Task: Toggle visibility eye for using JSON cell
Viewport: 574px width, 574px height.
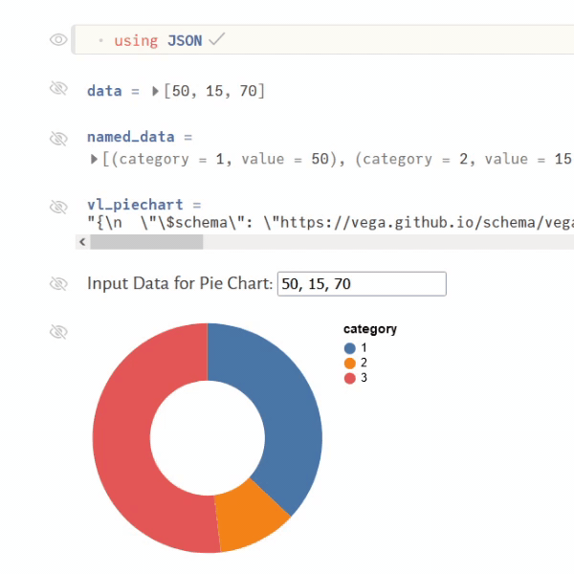Action: point(58,39)
